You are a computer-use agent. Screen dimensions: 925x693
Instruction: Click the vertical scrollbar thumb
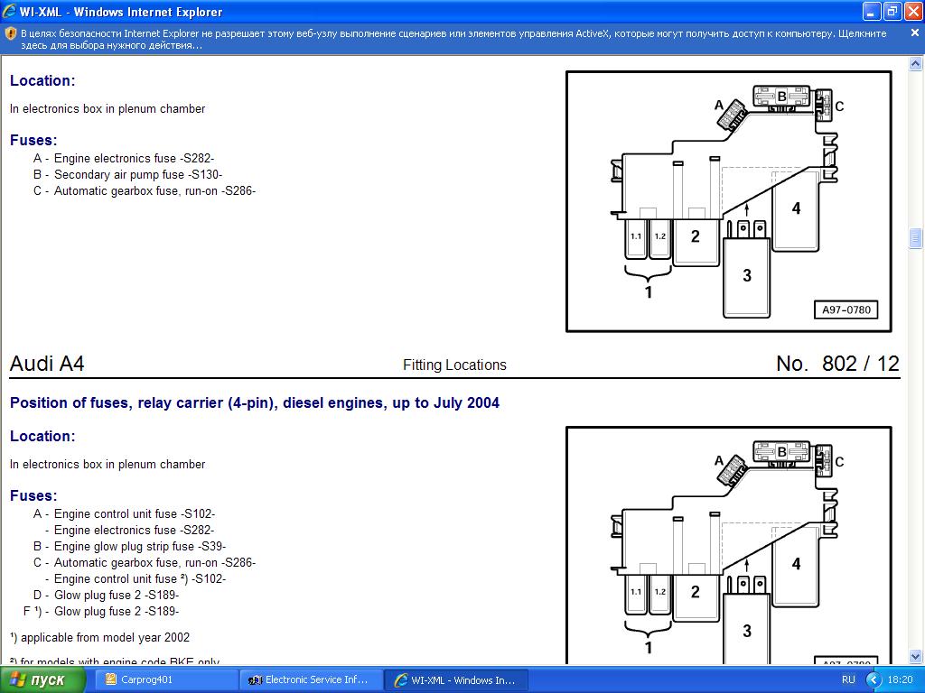click(x=916, y=238)
